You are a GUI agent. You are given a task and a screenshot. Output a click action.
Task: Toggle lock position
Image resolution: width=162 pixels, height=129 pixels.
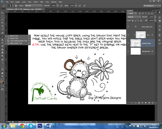coord(138,21)
